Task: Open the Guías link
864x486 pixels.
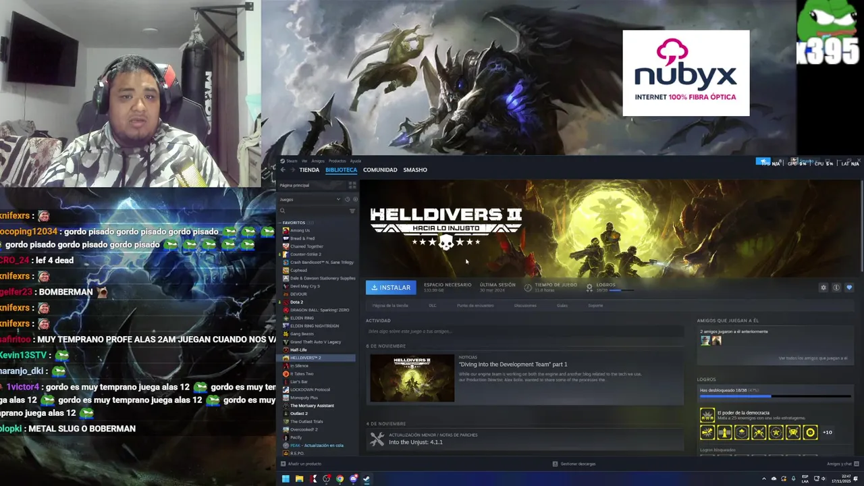Action: click(x=562, y=306)
